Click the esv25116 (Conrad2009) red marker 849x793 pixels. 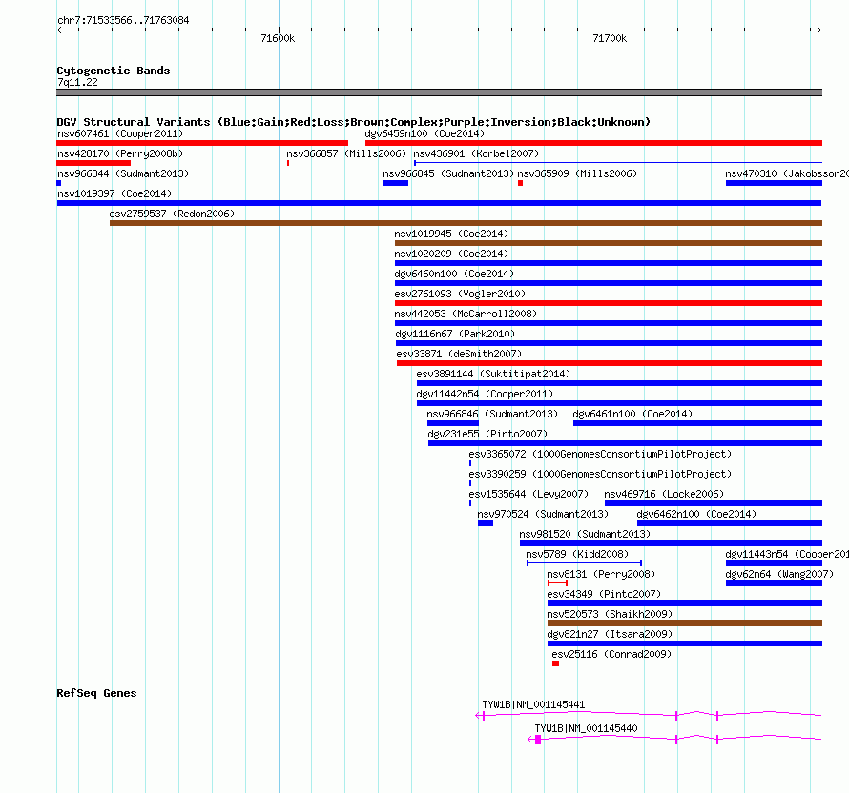[555, 663]
